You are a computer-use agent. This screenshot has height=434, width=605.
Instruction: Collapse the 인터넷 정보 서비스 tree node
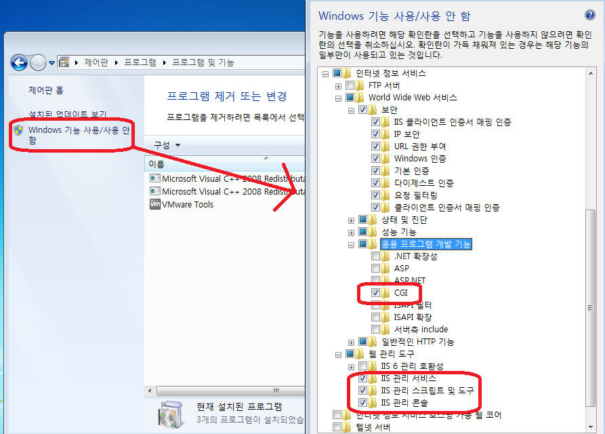click(325, 74)
